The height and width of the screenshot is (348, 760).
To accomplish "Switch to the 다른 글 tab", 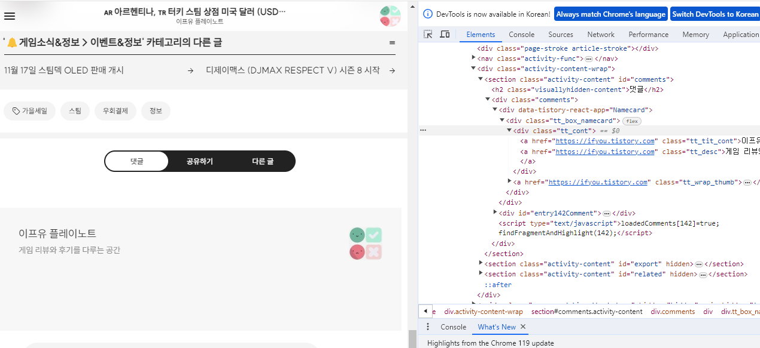I will 263,161.
